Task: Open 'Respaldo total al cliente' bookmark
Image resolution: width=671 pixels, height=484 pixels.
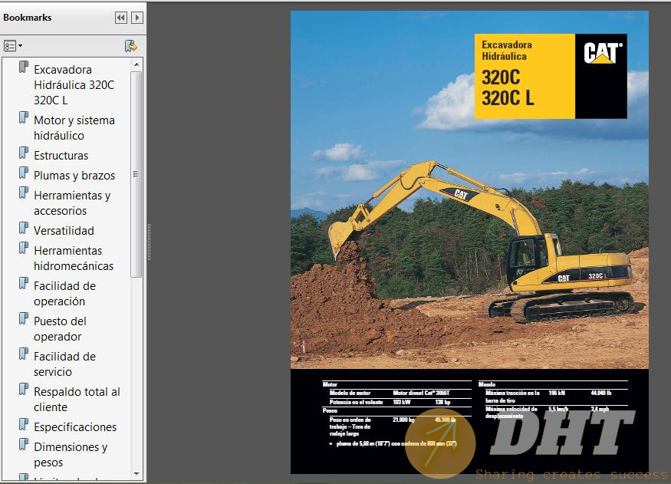Action: pos(77,400)
